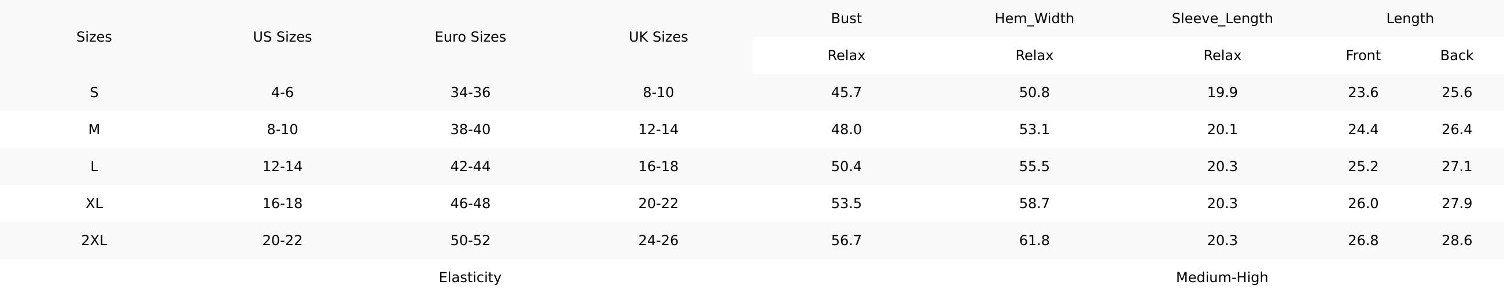
Task: Select the 4-6 US size cell
Action: [x=282, y=92]
